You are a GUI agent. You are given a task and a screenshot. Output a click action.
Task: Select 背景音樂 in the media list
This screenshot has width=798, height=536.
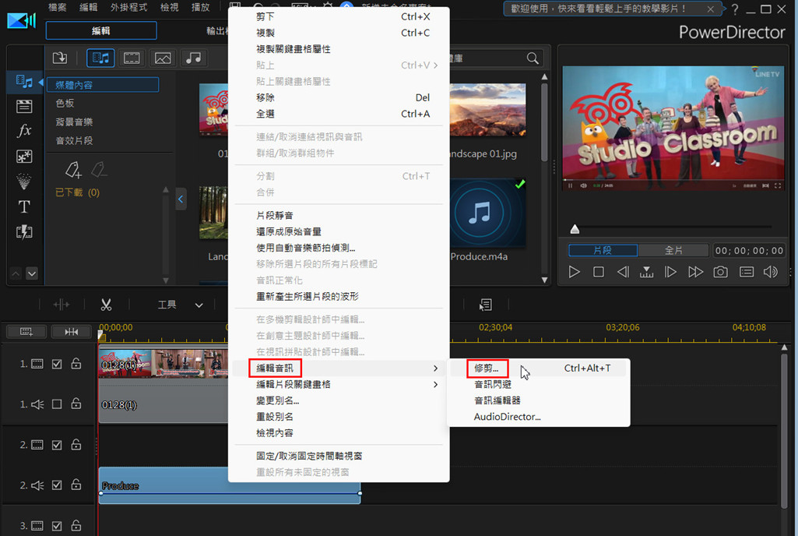74,122
